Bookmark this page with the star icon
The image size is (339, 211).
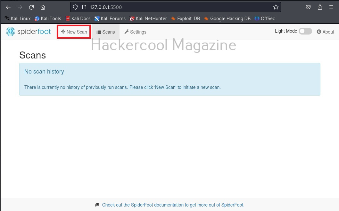[x=276, y=7]
